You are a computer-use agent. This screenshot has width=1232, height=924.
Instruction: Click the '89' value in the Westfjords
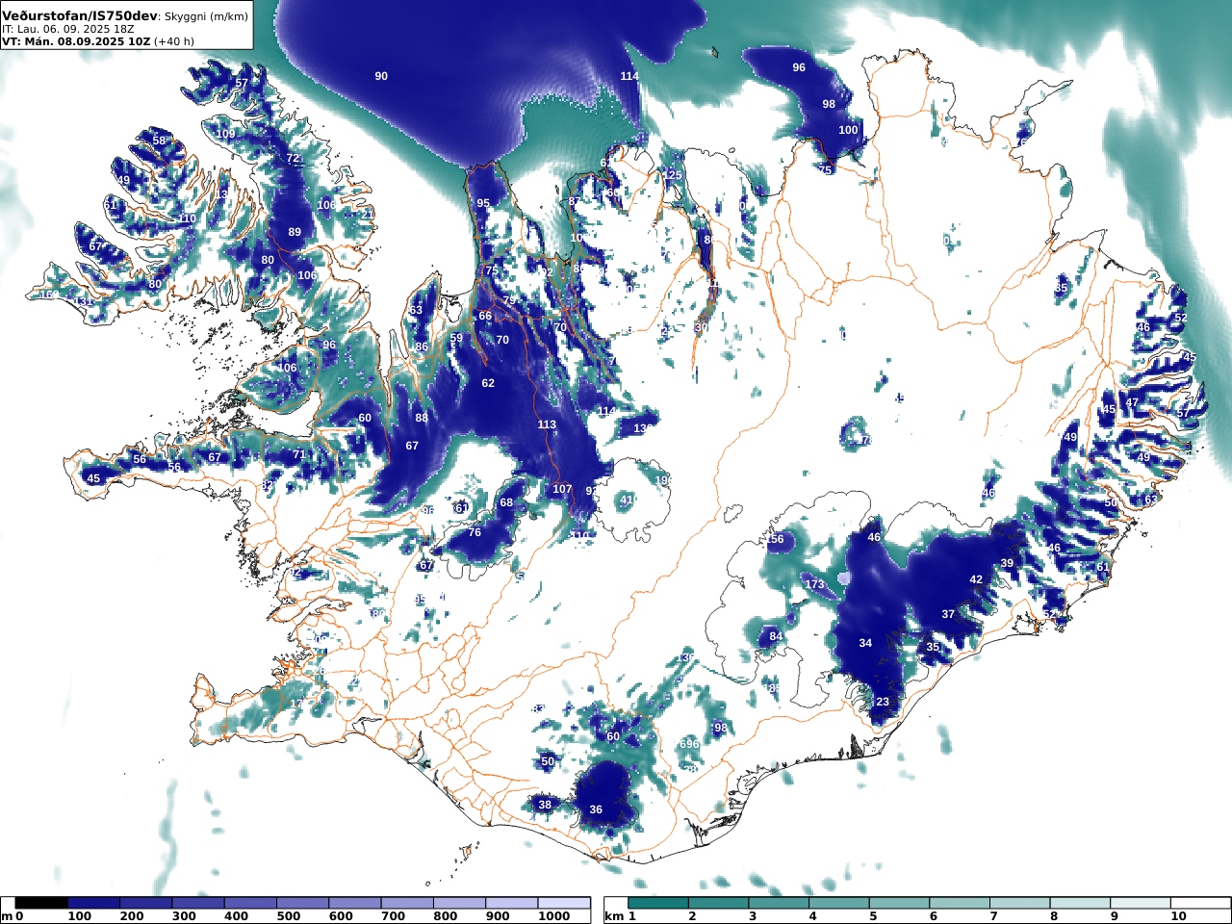295,232
